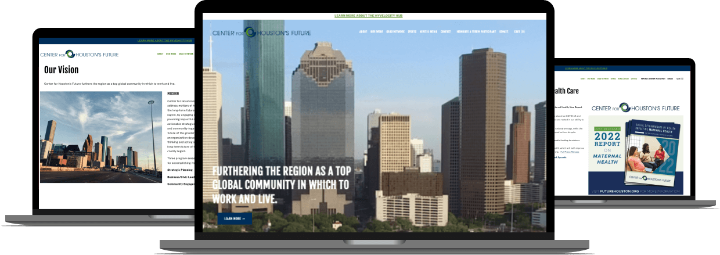Click Cart (0) on right laptop

tap(679, 78)
